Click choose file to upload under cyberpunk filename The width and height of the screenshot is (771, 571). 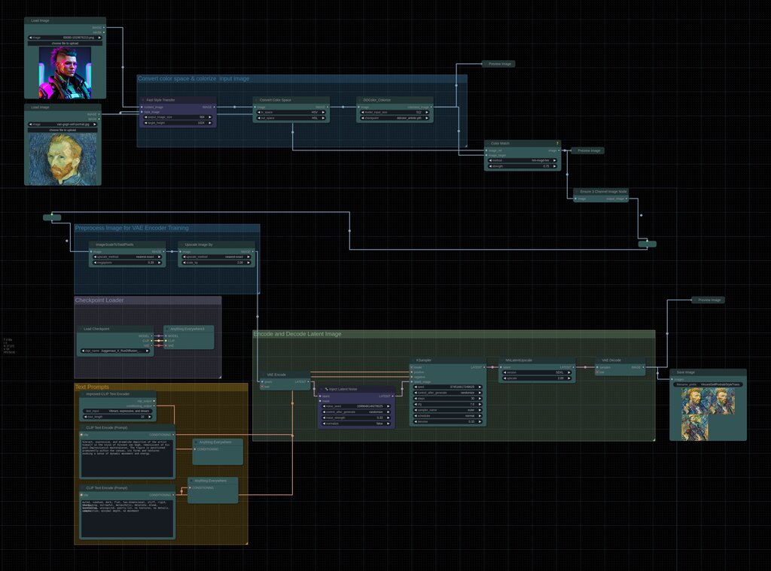(x=65, y=43)
